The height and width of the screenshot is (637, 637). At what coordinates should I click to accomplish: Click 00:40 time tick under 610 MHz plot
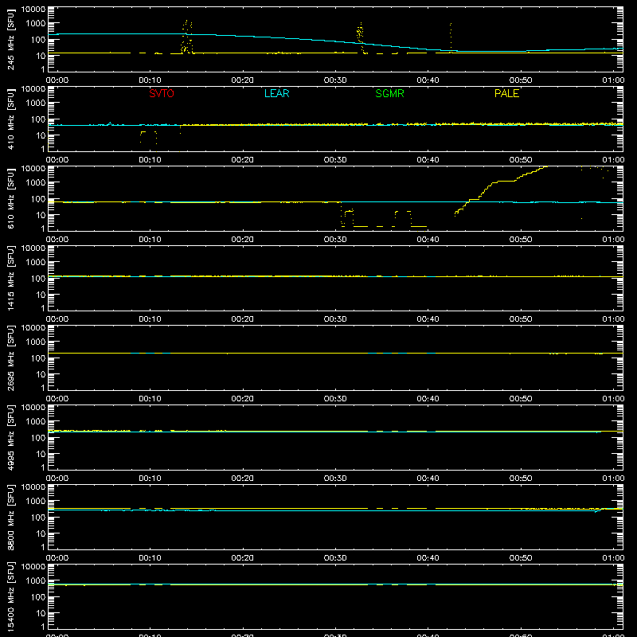(x=428, y=240)
